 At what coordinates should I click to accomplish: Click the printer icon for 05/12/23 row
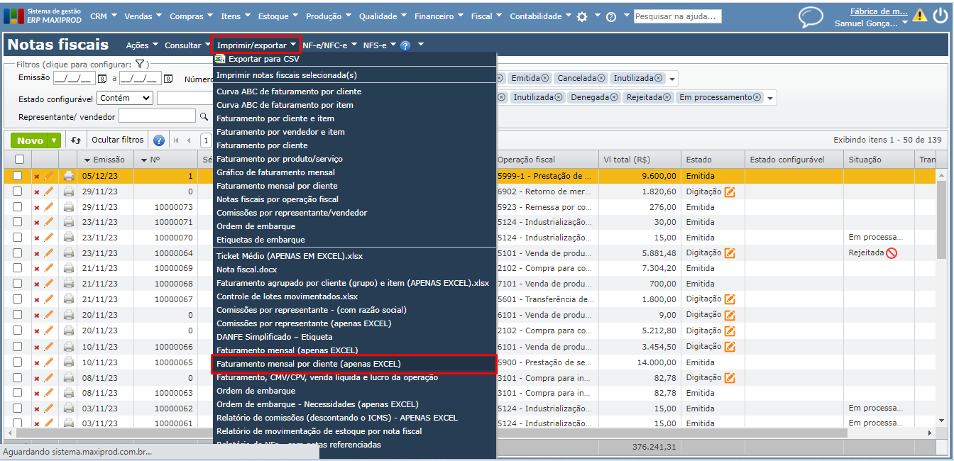[69, 176]
